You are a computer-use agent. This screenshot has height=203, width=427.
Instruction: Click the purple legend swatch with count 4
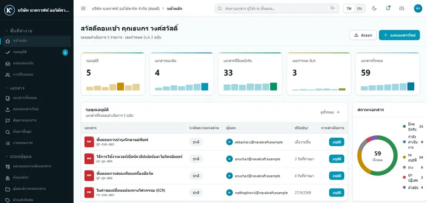(x=404, y=188)
